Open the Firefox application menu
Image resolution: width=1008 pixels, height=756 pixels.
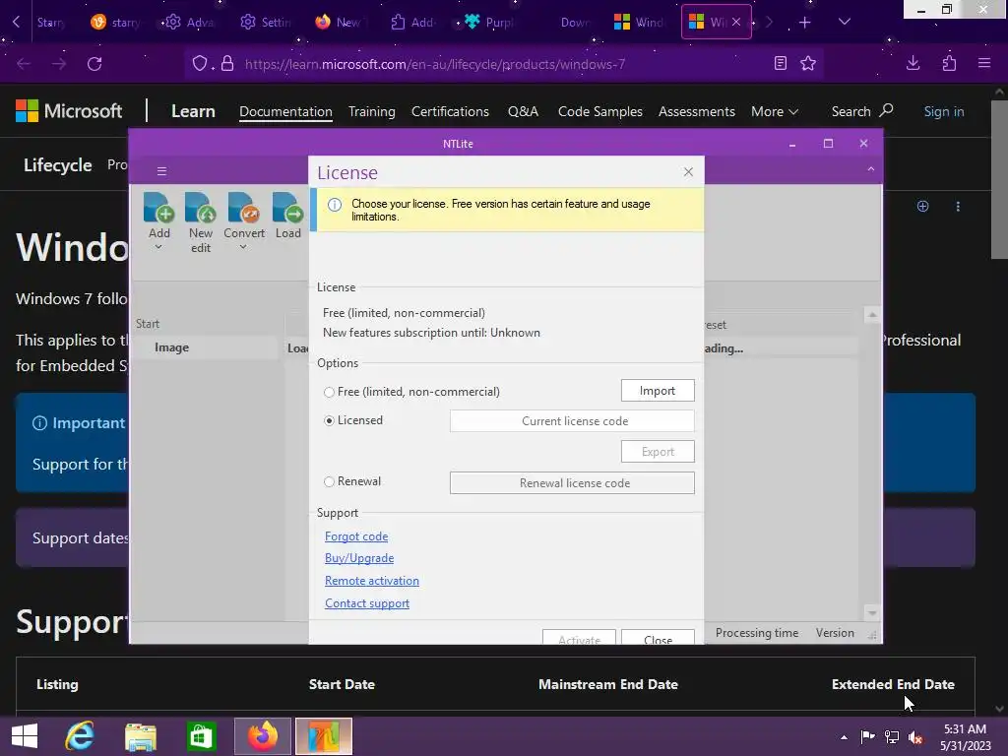tap(983, 63)
